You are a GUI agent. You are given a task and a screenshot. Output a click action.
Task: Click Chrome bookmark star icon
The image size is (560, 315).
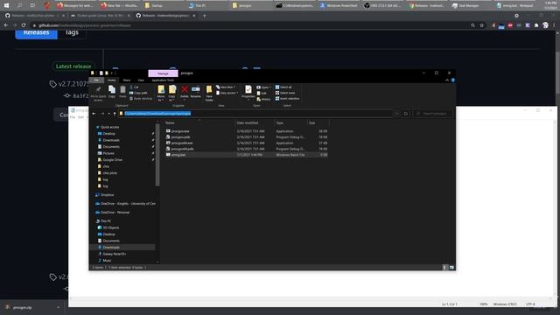[x=482, y=25]
